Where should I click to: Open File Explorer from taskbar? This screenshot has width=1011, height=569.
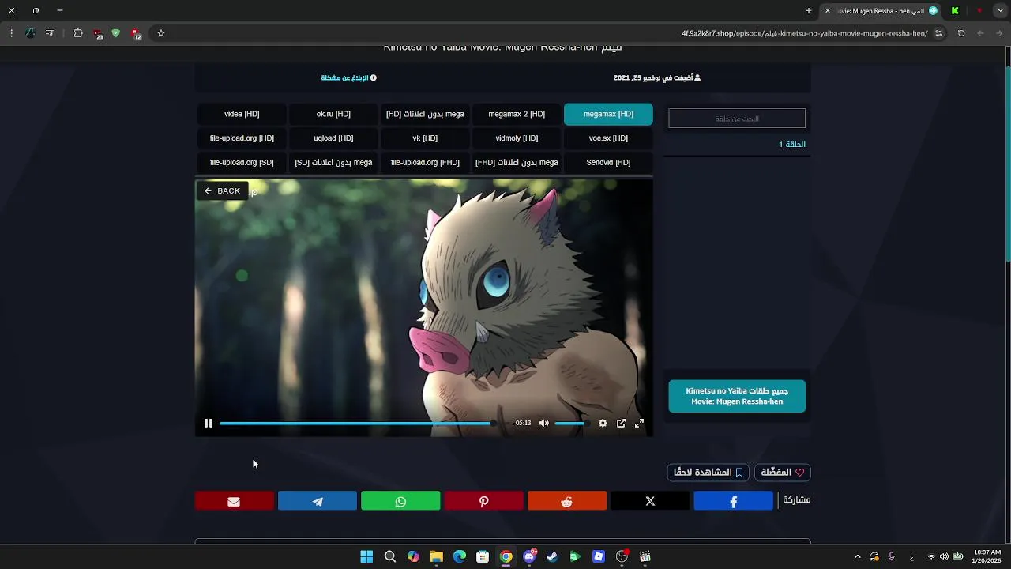[x=436, y=557]
